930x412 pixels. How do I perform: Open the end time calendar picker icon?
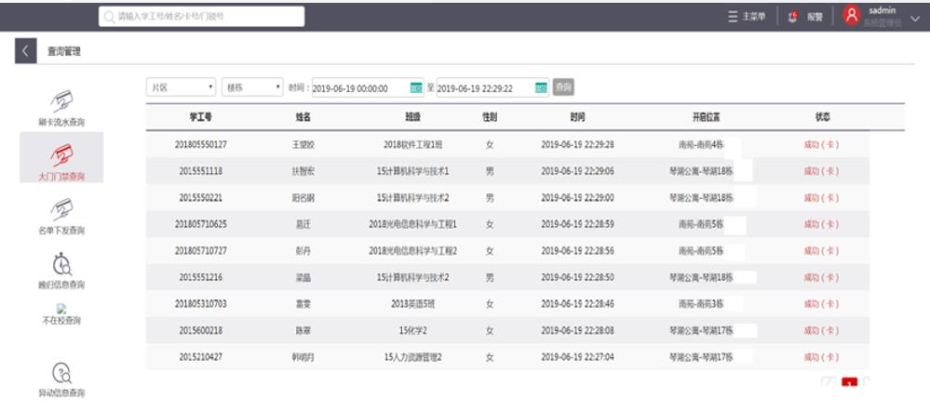[x=540, y=88]
